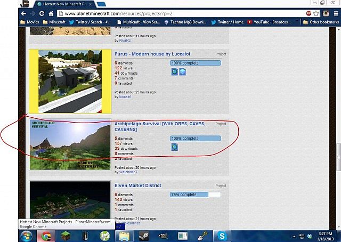Click Archipelago 100% complete progress bar
This screenshot has width=341, height=242.
[196, 139]
